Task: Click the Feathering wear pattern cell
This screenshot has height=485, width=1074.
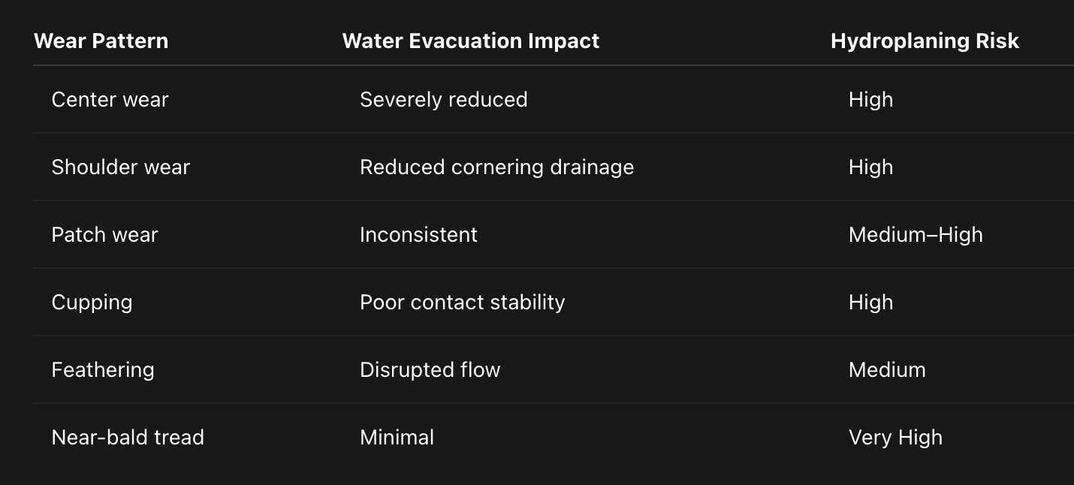Action: coord(103,369)
